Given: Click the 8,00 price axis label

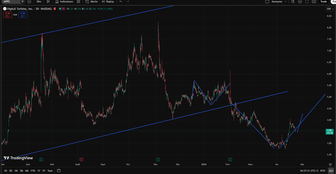Looking at the screenshot, I should (x=329, y=28).
